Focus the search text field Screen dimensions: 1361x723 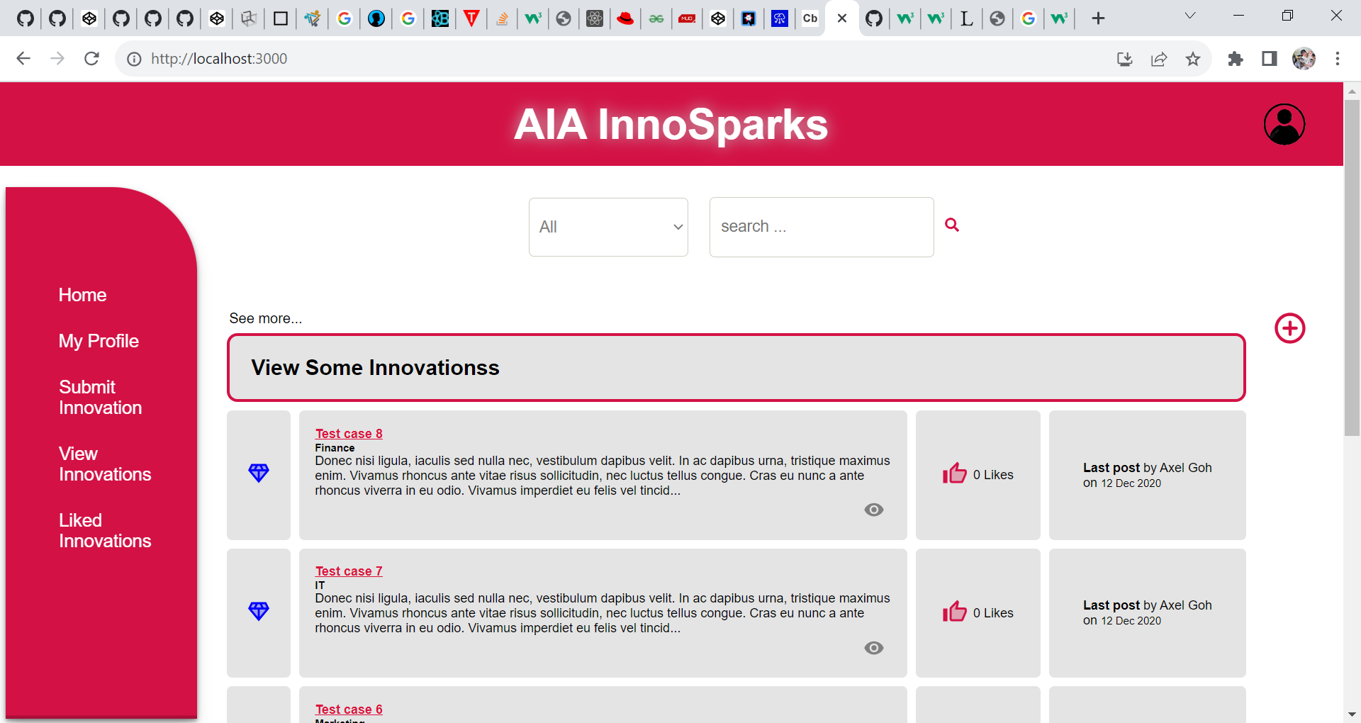click(x=821, y=227)
